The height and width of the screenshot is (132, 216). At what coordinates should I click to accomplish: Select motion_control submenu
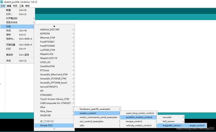point(97,113)
